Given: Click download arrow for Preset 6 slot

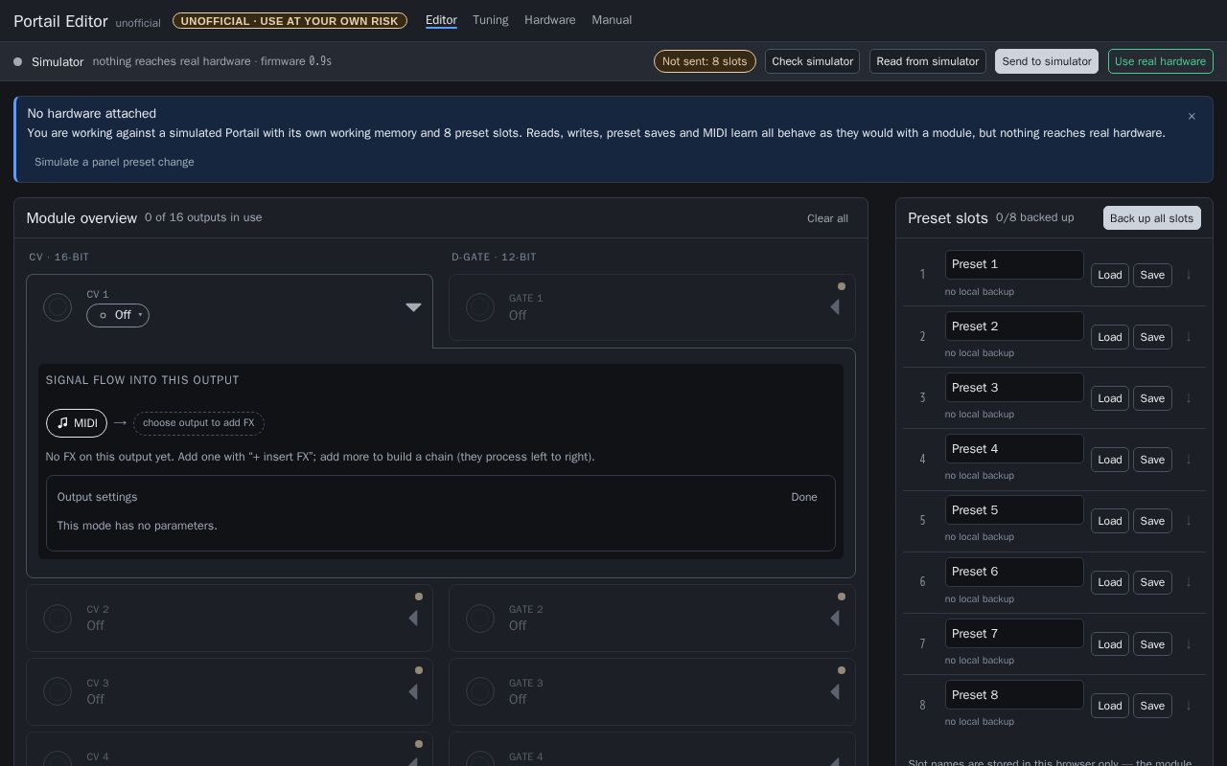Looking at the screenshot, I should (1189, 582).
